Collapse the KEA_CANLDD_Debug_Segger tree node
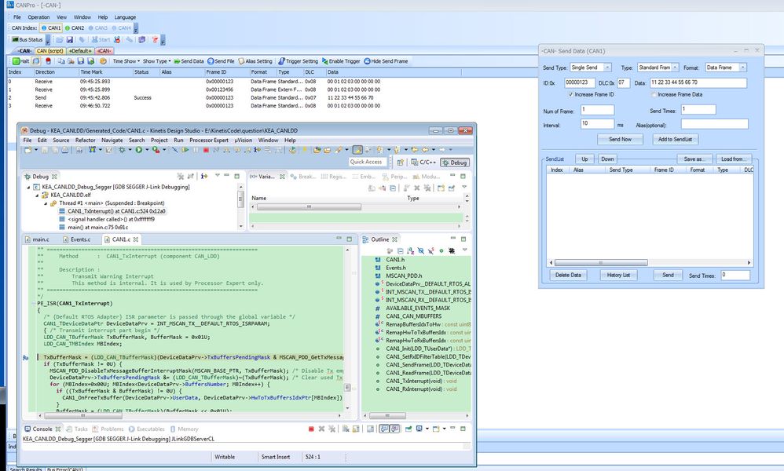The image size is (784, 471). [28, 188]
